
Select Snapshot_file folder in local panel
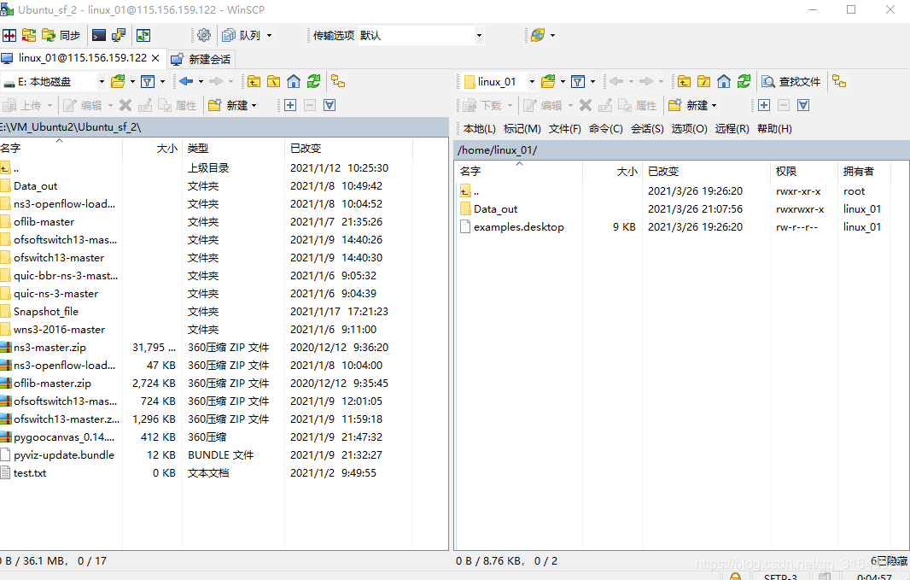point(45,312)
